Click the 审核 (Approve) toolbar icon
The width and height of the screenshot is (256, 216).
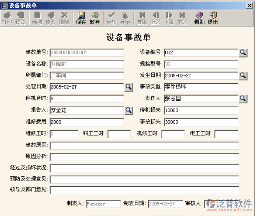[x=112, y=18]
